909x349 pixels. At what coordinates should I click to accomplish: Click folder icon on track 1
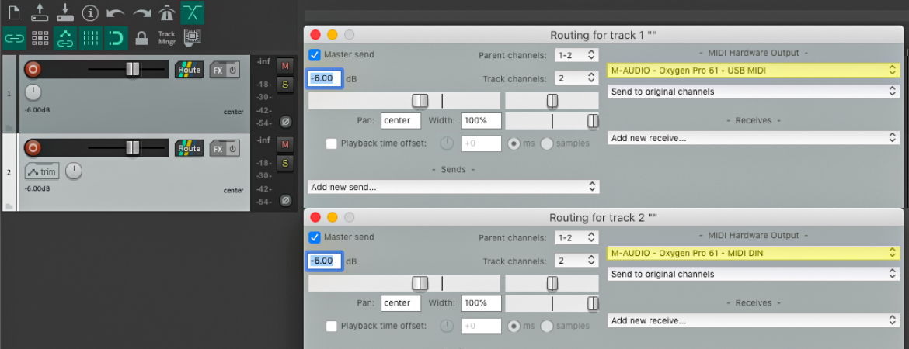(10, 127)
